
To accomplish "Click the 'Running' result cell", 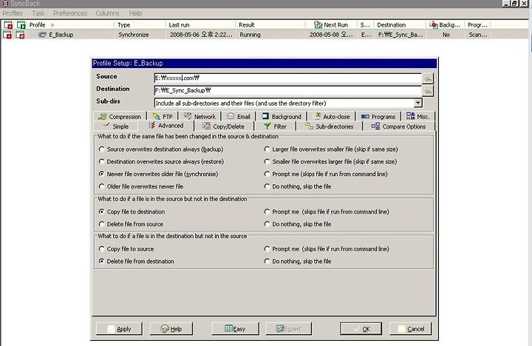I will click(x=250, y=35).
